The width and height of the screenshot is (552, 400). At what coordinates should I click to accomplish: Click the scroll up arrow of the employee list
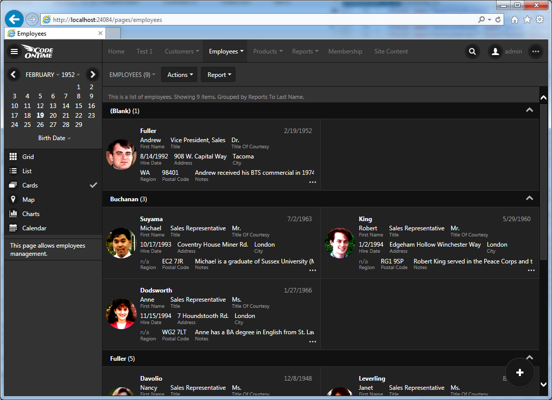543,97
